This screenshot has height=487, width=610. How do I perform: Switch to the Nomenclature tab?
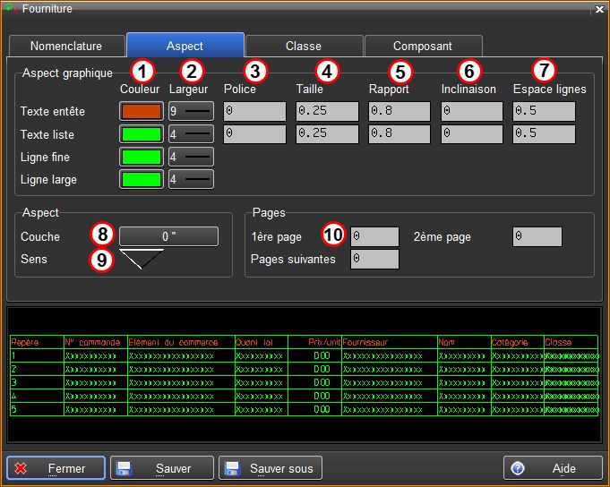pyautogui.click(x=66, y=46)
